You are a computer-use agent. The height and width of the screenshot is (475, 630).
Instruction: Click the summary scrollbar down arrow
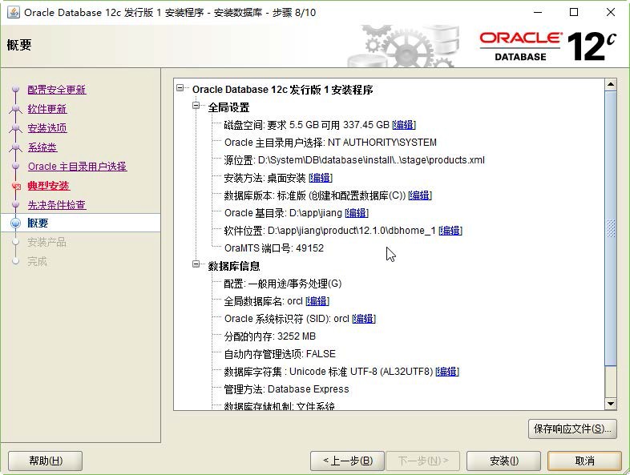click(611, 404)
